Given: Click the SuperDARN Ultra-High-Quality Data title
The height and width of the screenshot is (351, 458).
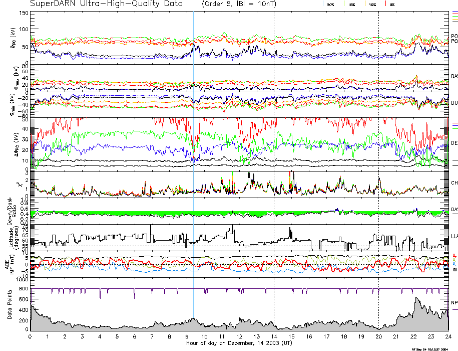Looking at the screenshot, I should pos(106,4).
